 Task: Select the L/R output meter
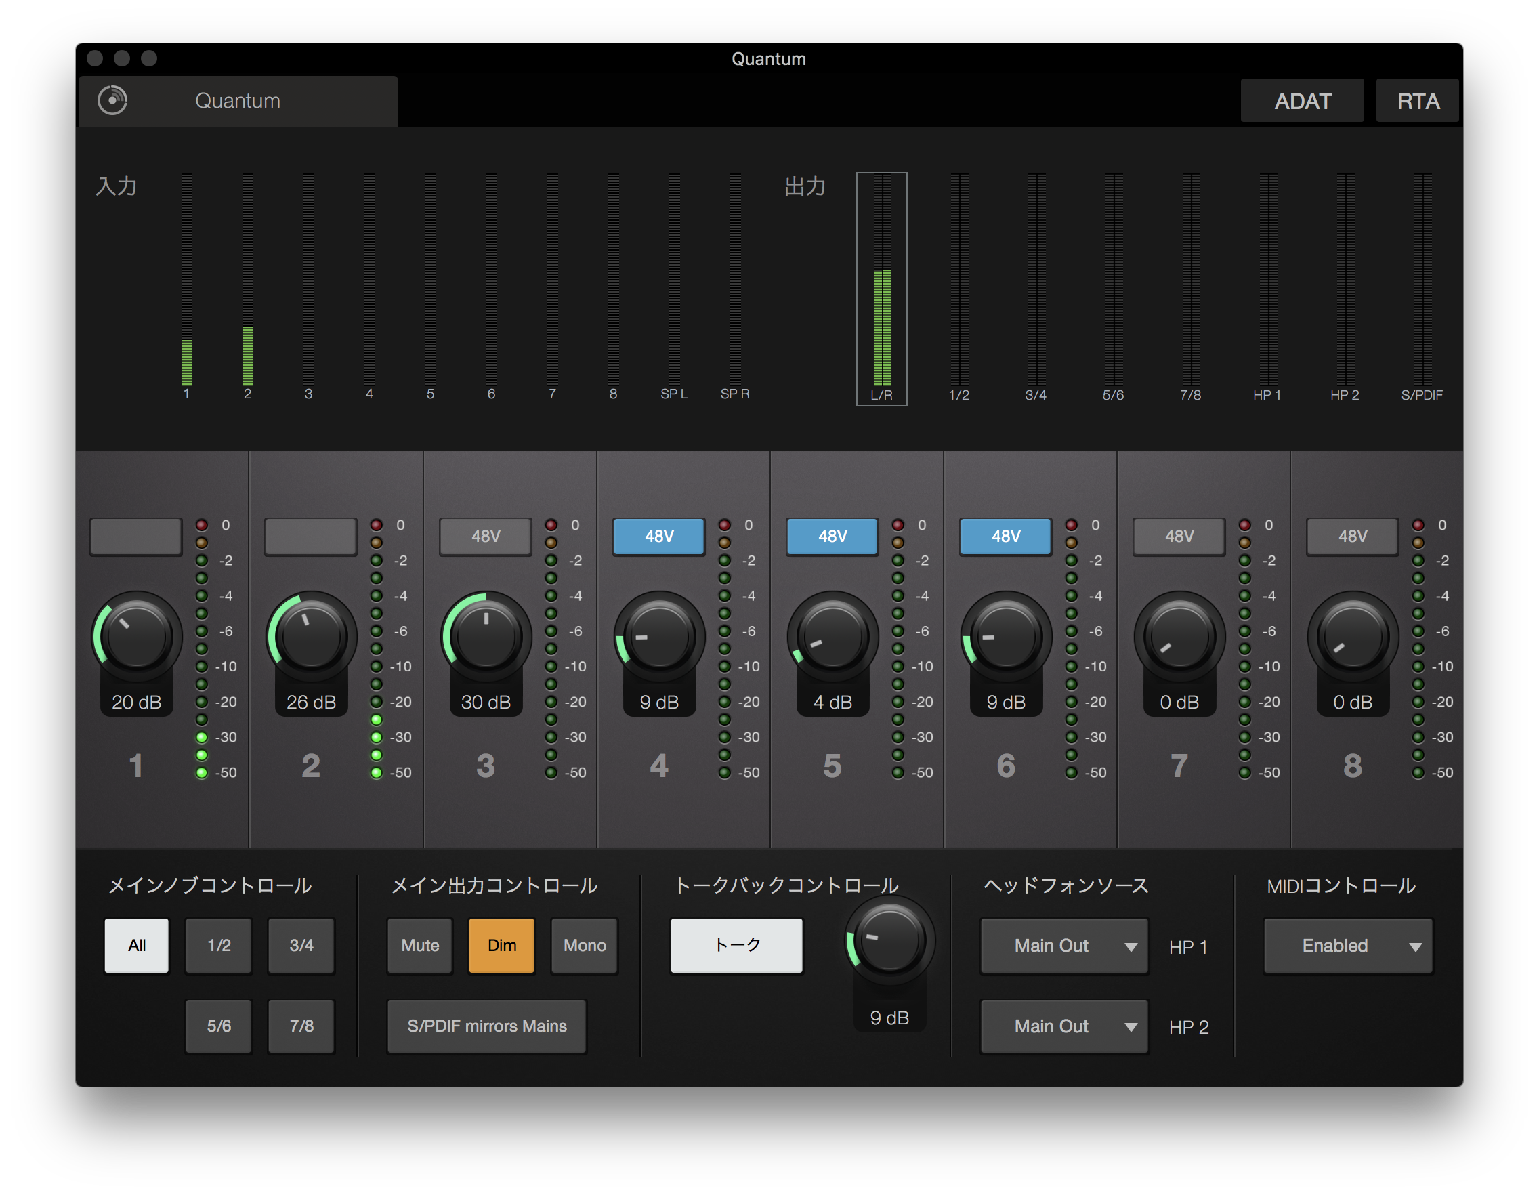(881, 289)
